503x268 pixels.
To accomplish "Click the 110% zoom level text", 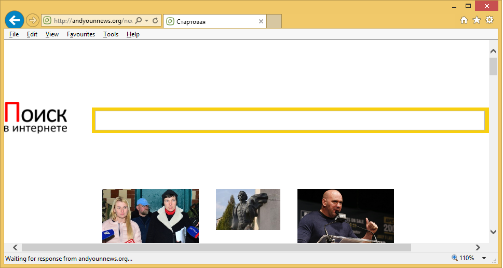I will tap(467, 258).
